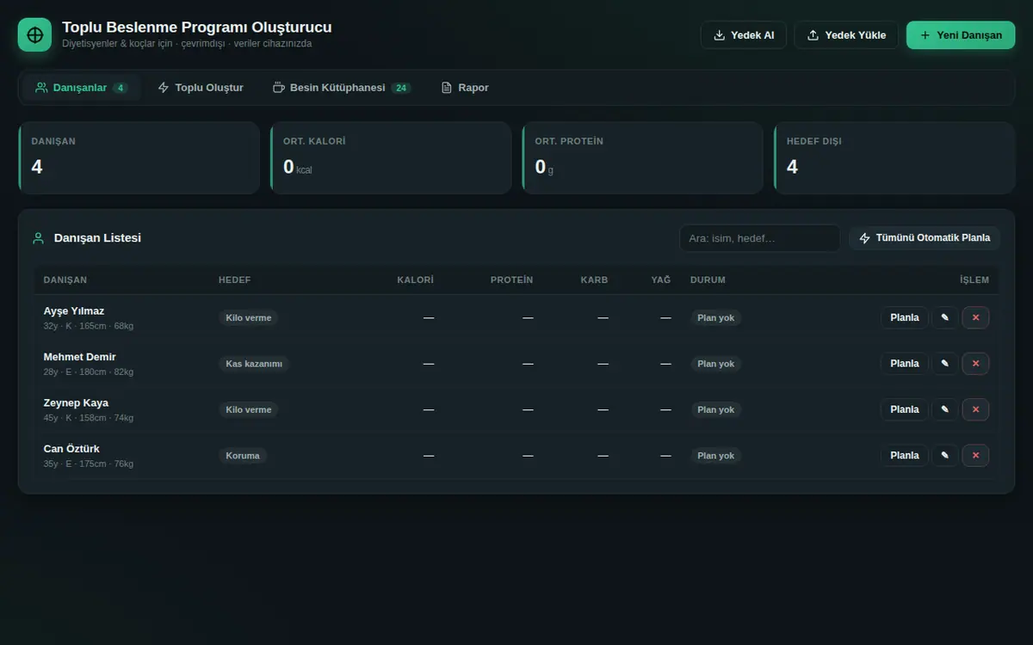Click Planla in Mehmet Demir's row

[x=904, y=364]
